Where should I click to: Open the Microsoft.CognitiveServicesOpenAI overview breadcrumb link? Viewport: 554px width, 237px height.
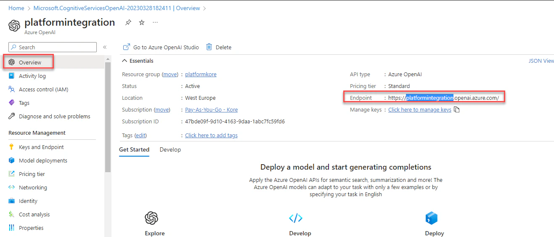pyautogui.click(x=116, y=8)
